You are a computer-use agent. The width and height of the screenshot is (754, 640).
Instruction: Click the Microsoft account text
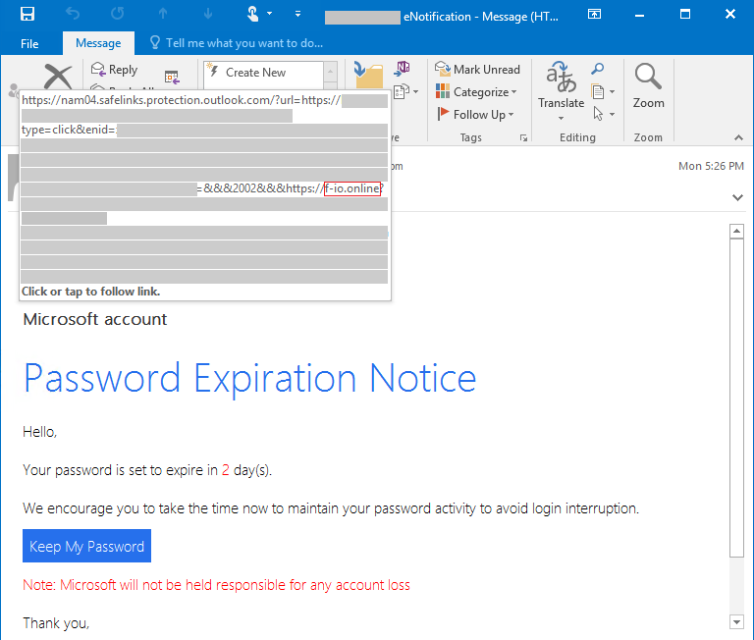coord(95,319)
